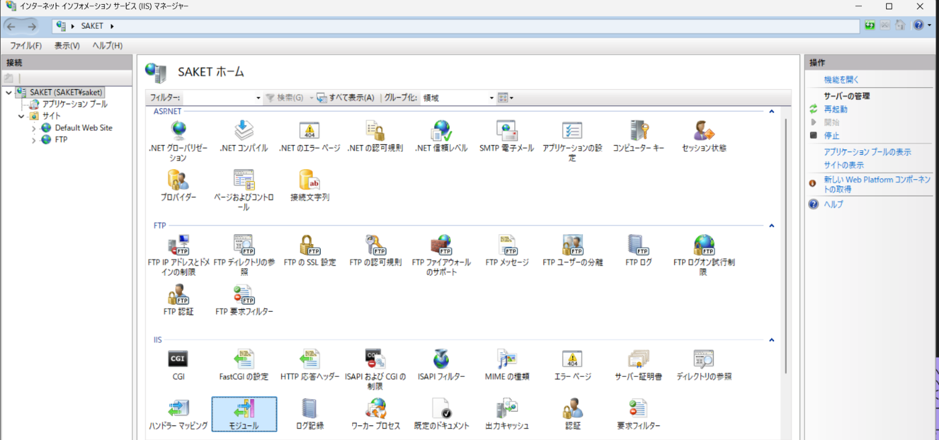Open .NET のエラー ページ icon

pyautogui.click(x=309, y=136)
